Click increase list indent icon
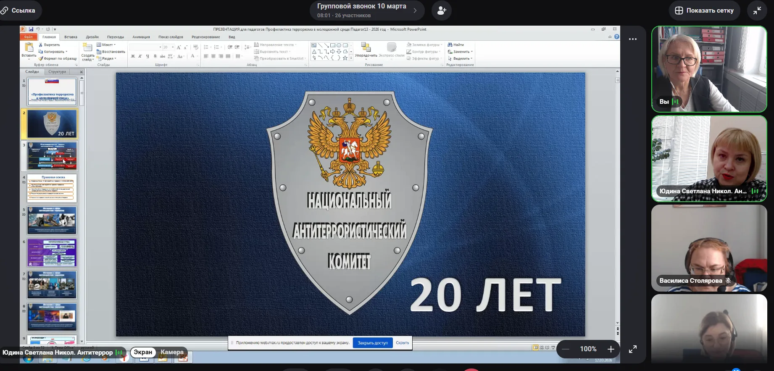This screenshot has width=774, height=371. [237, 47]
